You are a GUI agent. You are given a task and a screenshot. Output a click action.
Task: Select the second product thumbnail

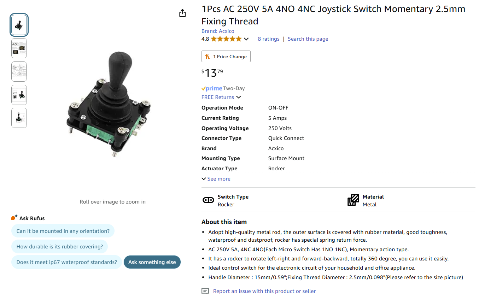19,48
